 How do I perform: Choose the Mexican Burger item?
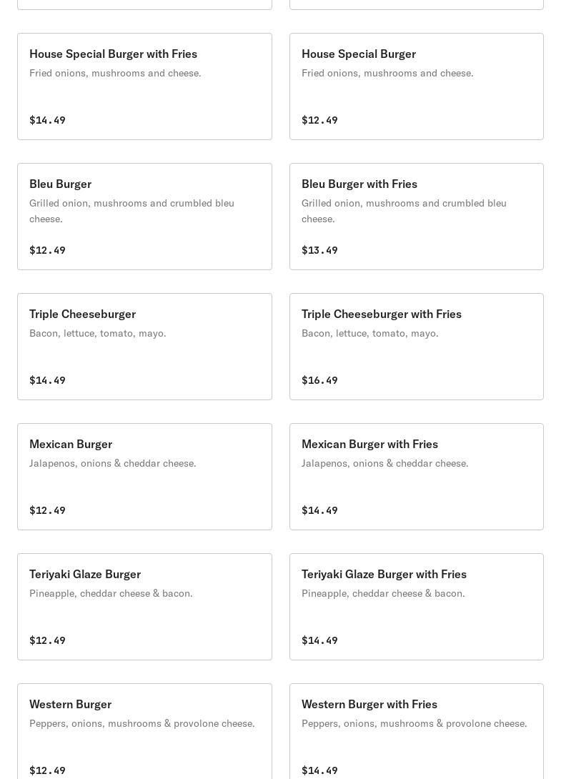[144, 477]
